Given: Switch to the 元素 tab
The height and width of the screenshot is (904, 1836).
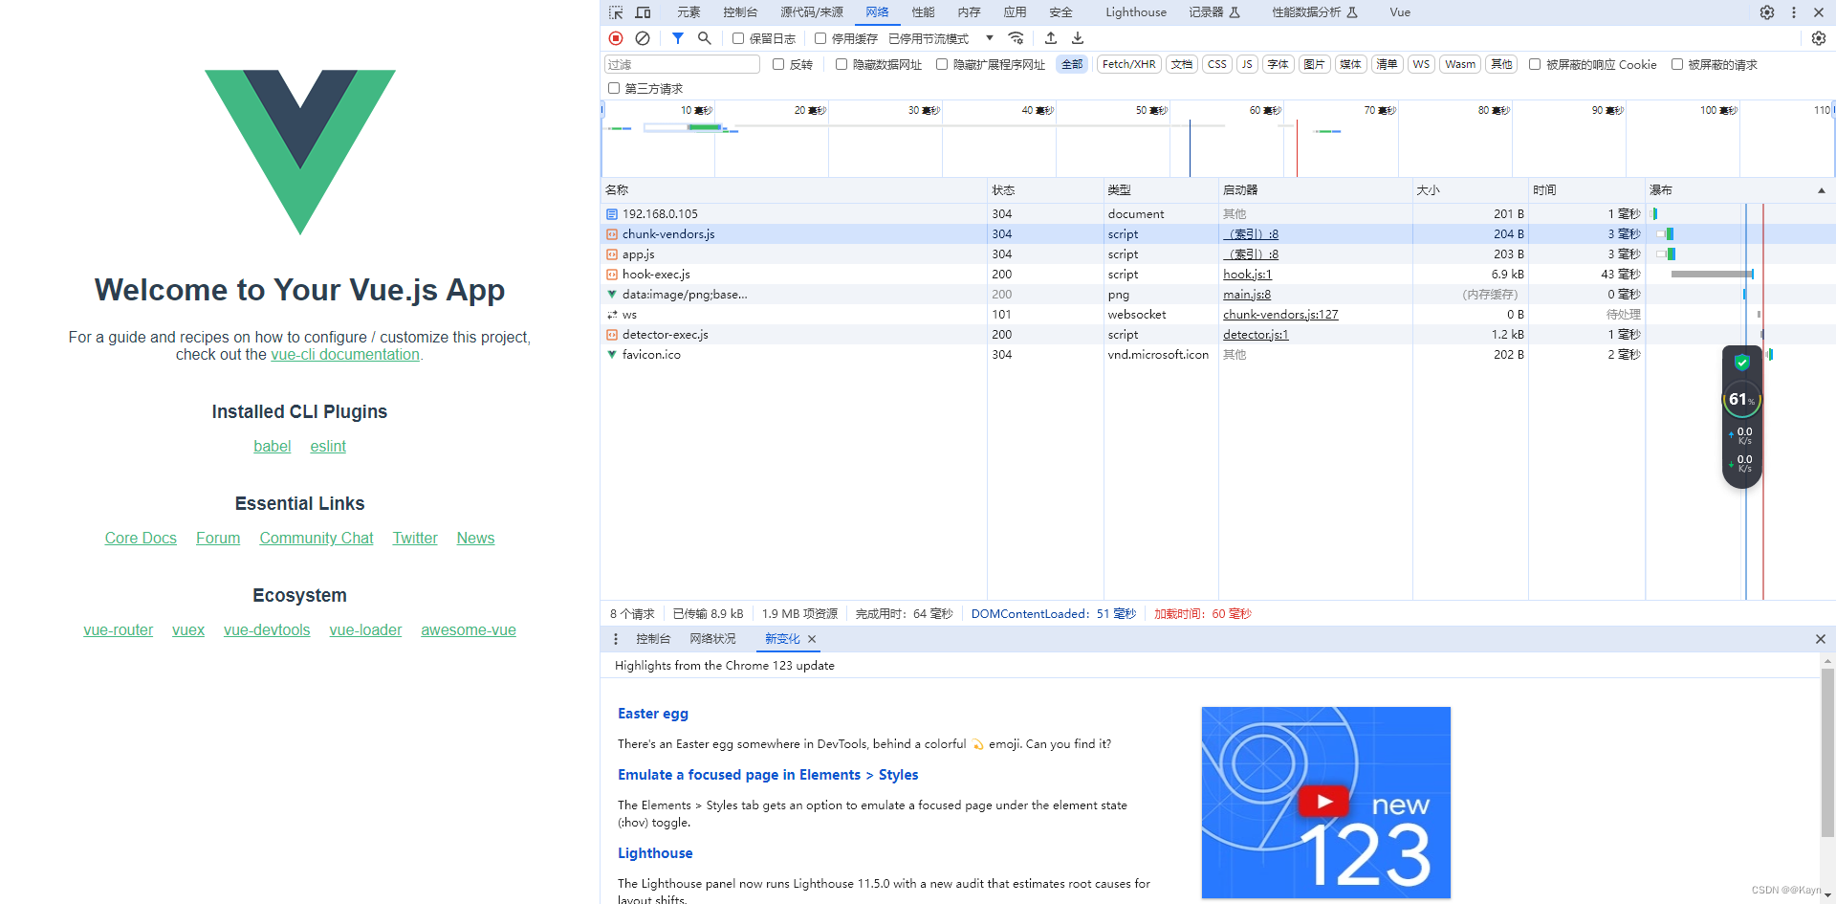Looking at the screenshot, I should [688, 12].
